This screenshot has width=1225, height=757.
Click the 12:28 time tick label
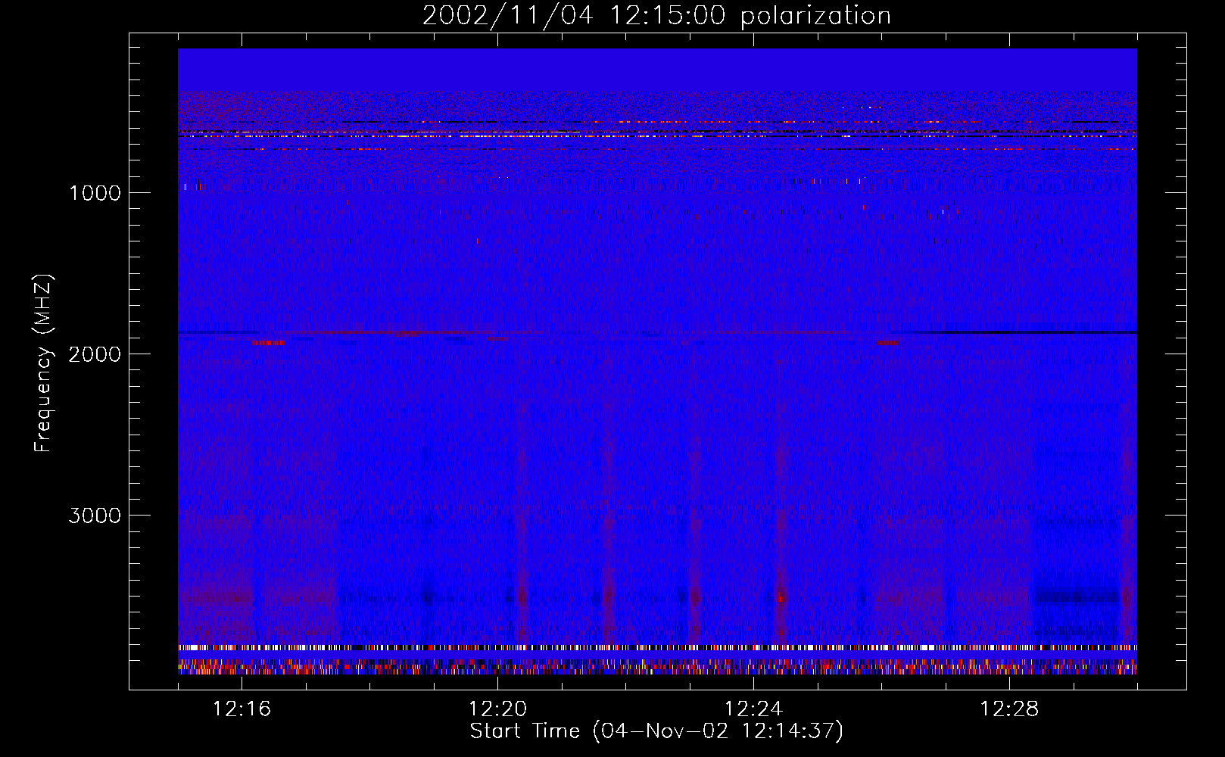1009,709
